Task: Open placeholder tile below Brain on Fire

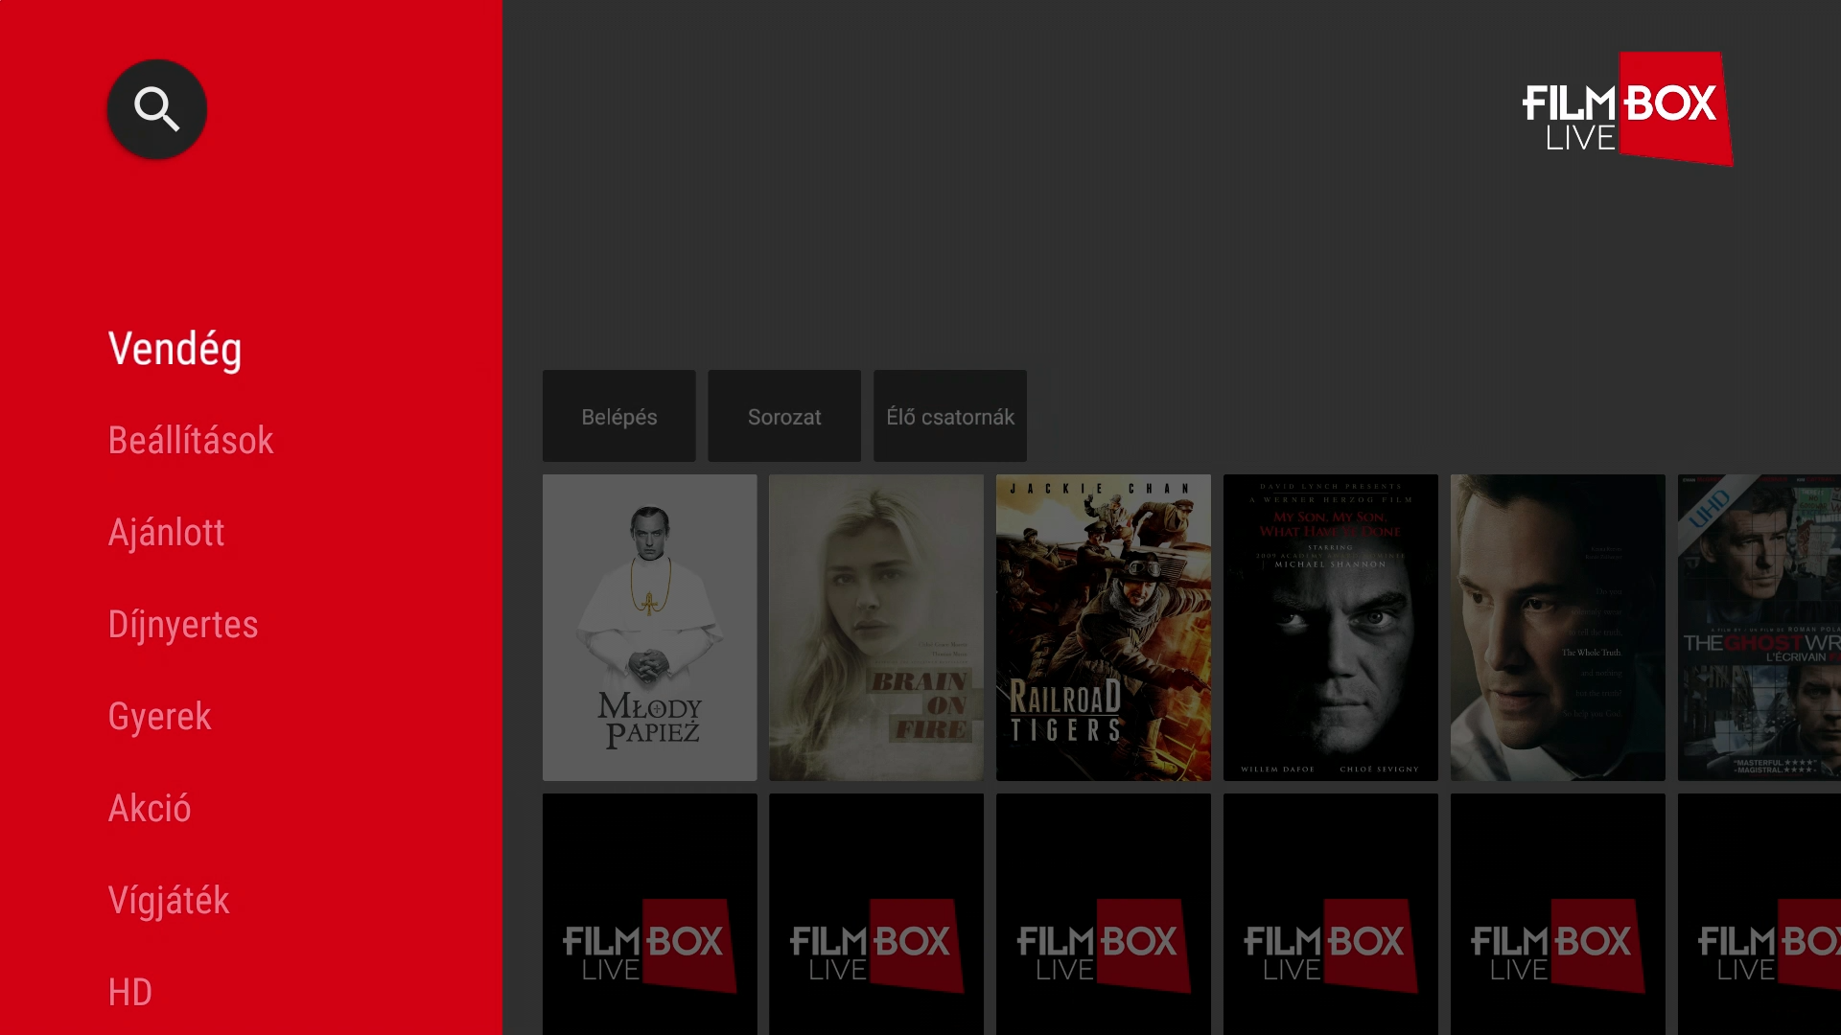Action: [x=876, y=914]
